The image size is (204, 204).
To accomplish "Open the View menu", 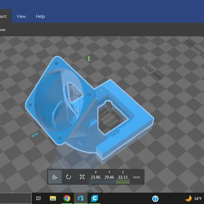I will 21,16.
